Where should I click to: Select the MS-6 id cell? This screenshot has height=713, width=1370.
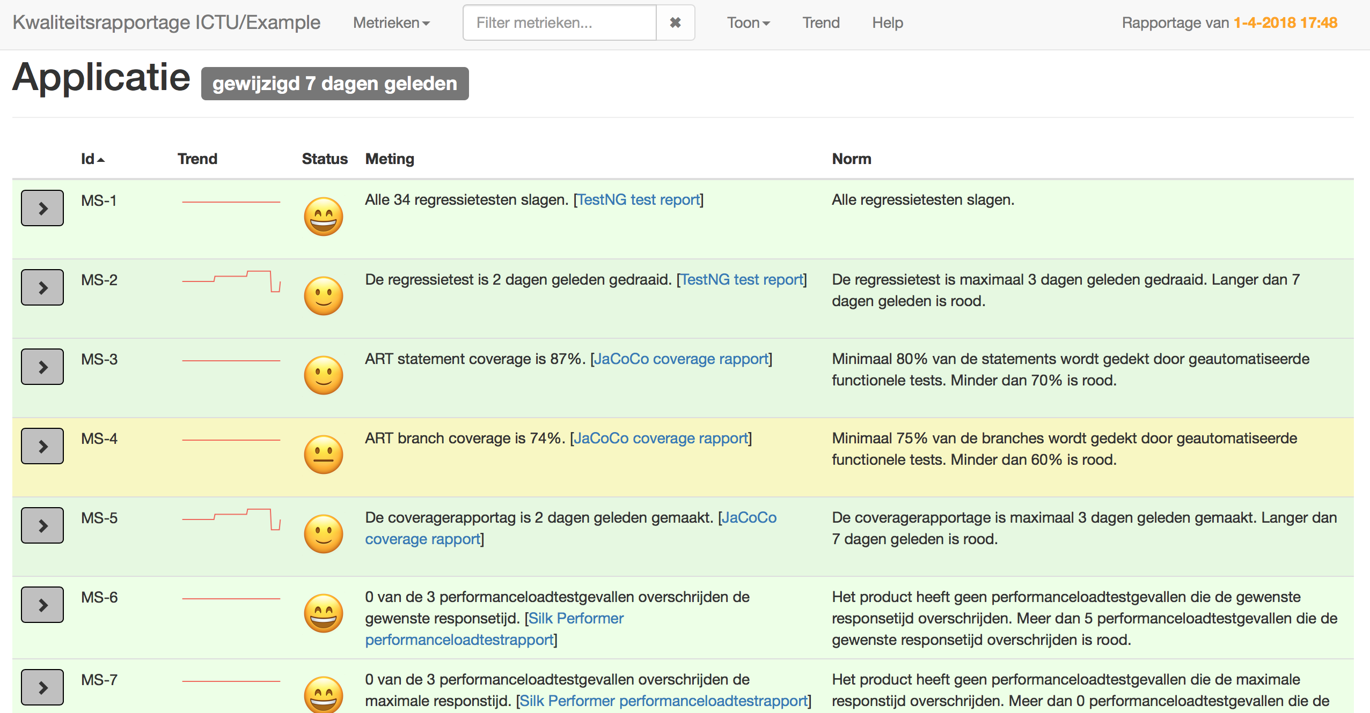click(99, 597)
